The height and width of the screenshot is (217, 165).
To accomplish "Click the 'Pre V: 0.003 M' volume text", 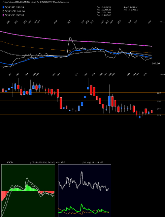I will [131, 10].
